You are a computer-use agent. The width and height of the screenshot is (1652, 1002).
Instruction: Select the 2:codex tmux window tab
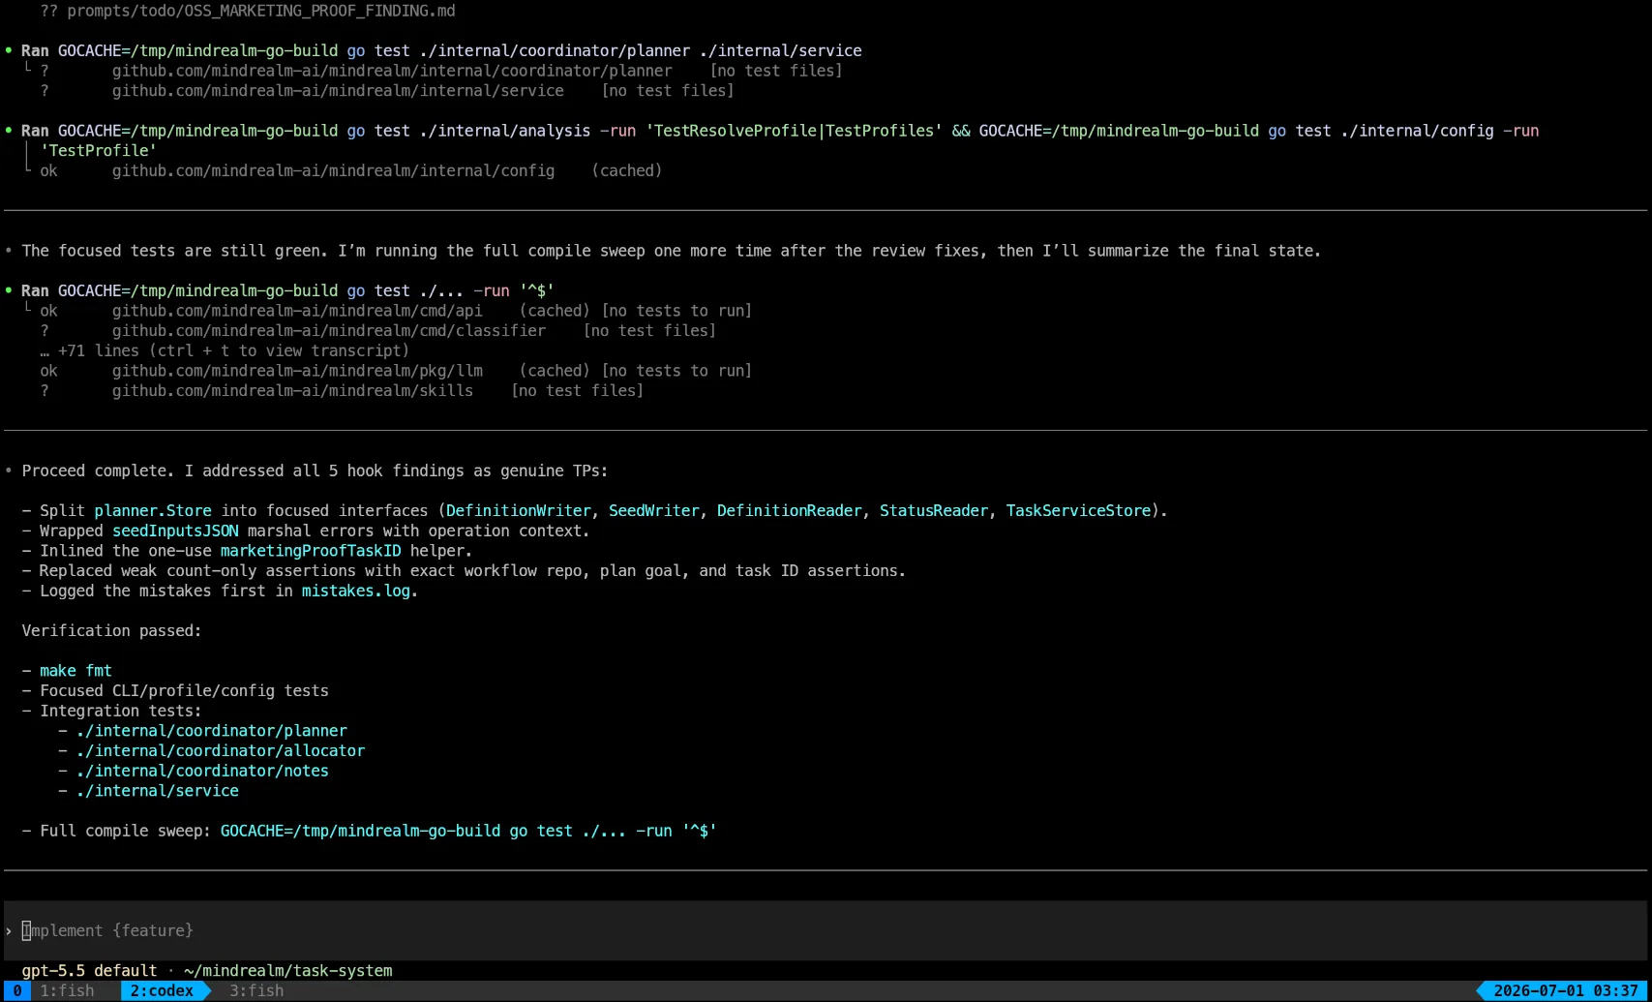pyautogui.click(x=162, y=990)
